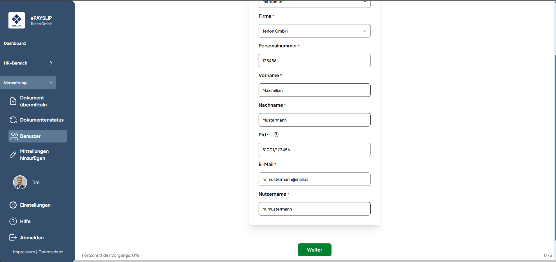Click the Hilfe question mark icon
The image size is (556, 262).
13,221
